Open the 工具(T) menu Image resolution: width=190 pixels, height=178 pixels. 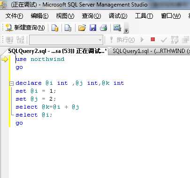144,16
